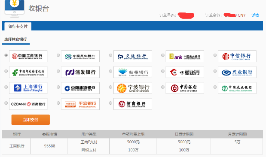Click the China Minsheng Bank logo
The width and height of the screenshot is (266, 157).
[x=80, y=56]
